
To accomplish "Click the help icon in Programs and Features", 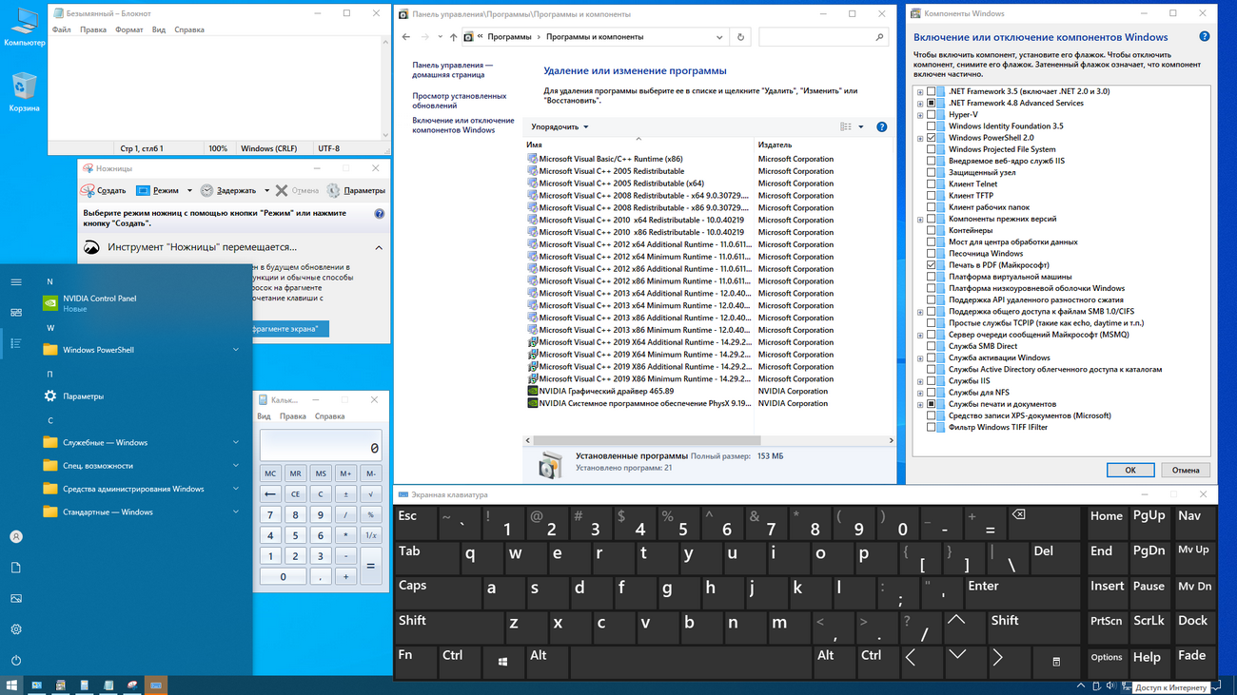I will 881,126.
